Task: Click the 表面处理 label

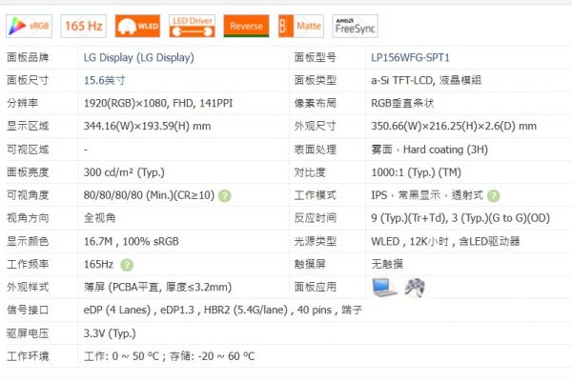Action: 316,150
